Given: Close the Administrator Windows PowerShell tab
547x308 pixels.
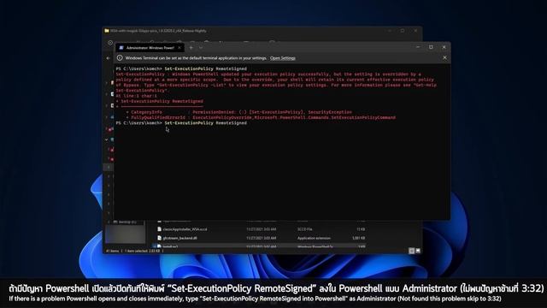Looking at the screenshot, I should click(179, 48).
